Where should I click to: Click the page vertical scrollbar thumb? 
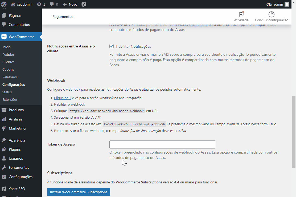pos(294,132)
